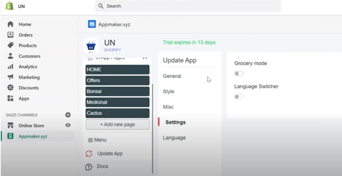Click the Online Store shop icon
The image size is (342, 176).
[x=11, y=126]
